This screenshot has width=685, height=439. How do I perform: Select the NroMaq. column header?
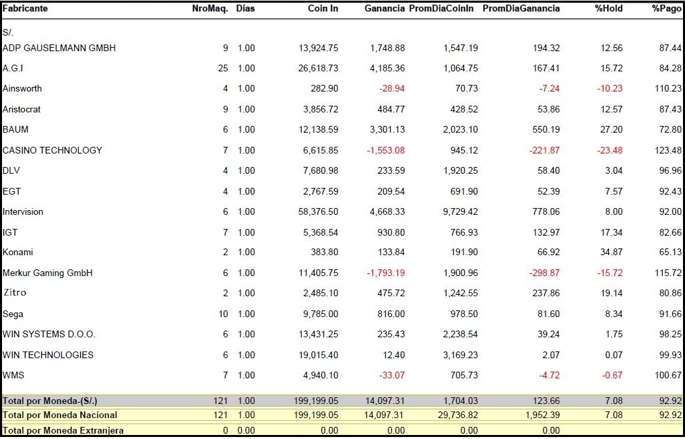(210, 8)
